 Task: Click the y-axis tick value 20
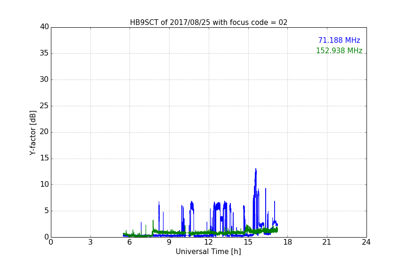point(44,132)
